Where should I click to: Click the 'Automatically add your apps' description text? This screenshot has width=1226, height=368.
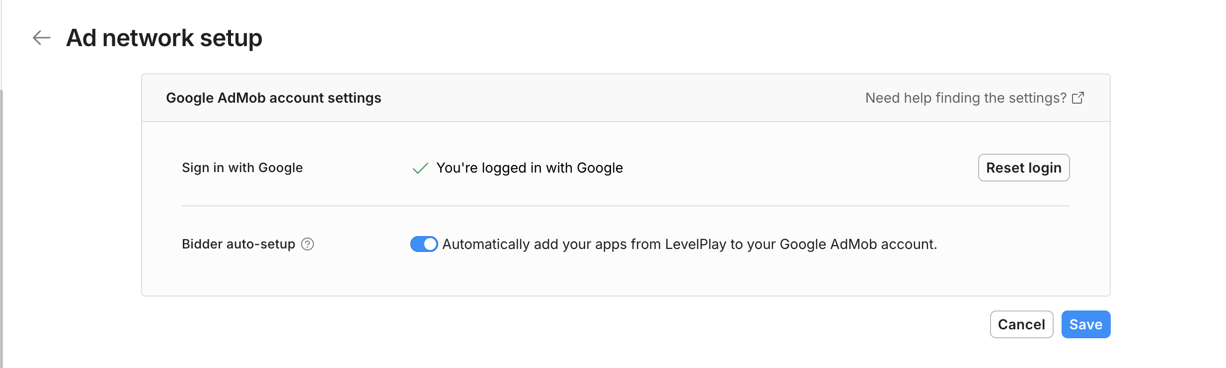pos(689,244)
